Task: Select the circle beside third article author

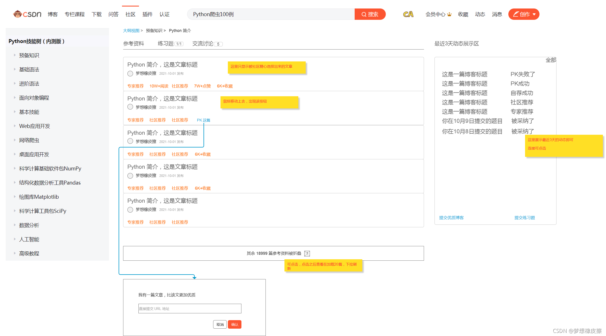Action: coord(130,141)
